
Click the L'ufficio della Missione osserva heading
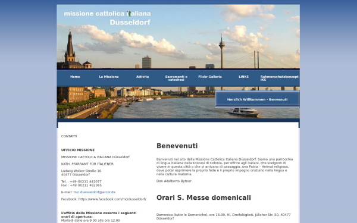pyautogui.click(x=99, y=215)
